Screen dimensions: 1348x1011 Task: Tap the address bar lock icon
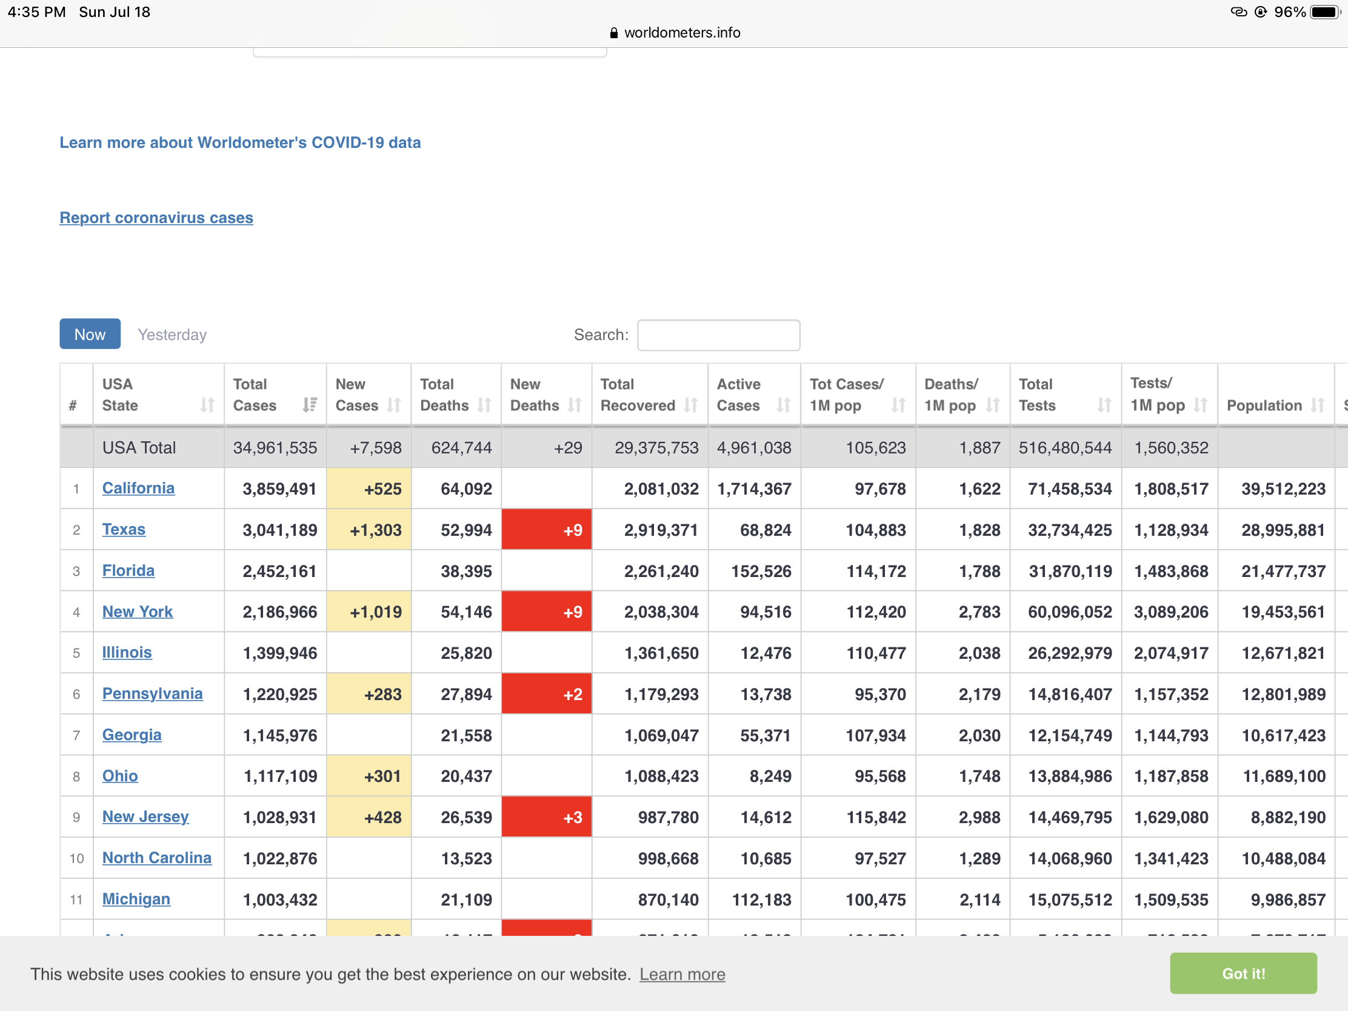coord(613,33)
